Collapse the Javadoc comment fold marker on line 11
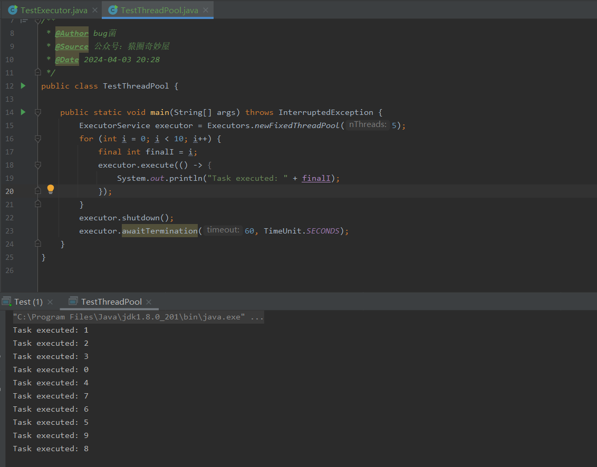Viewport: 597px width, 467px height. click(37, 72)
